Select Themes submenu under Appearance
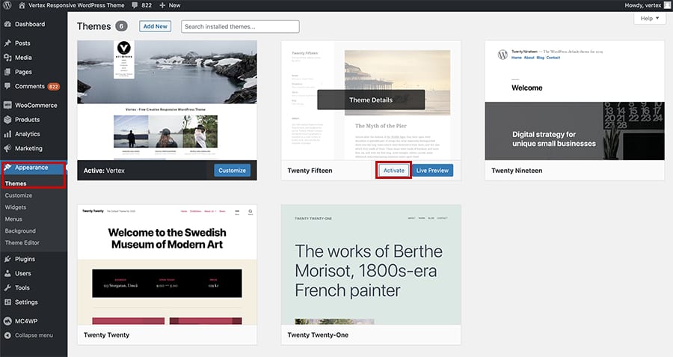The height and width of the screenshot is (357, 673). (16, 183)
